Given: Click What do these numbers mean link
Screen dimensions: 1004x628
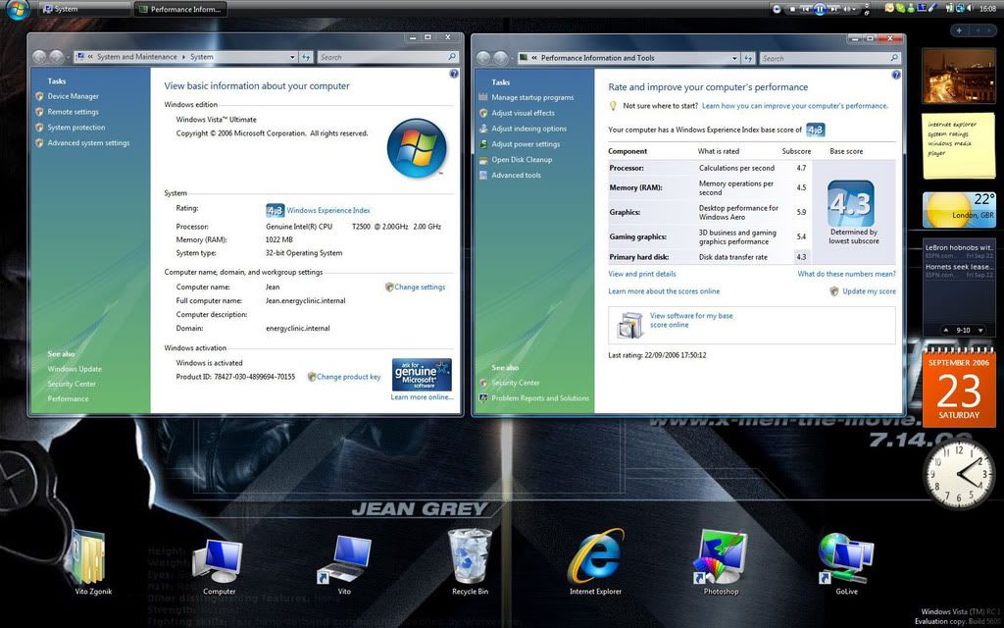Looking at the screenshot, I should click(x=846, y=274).
